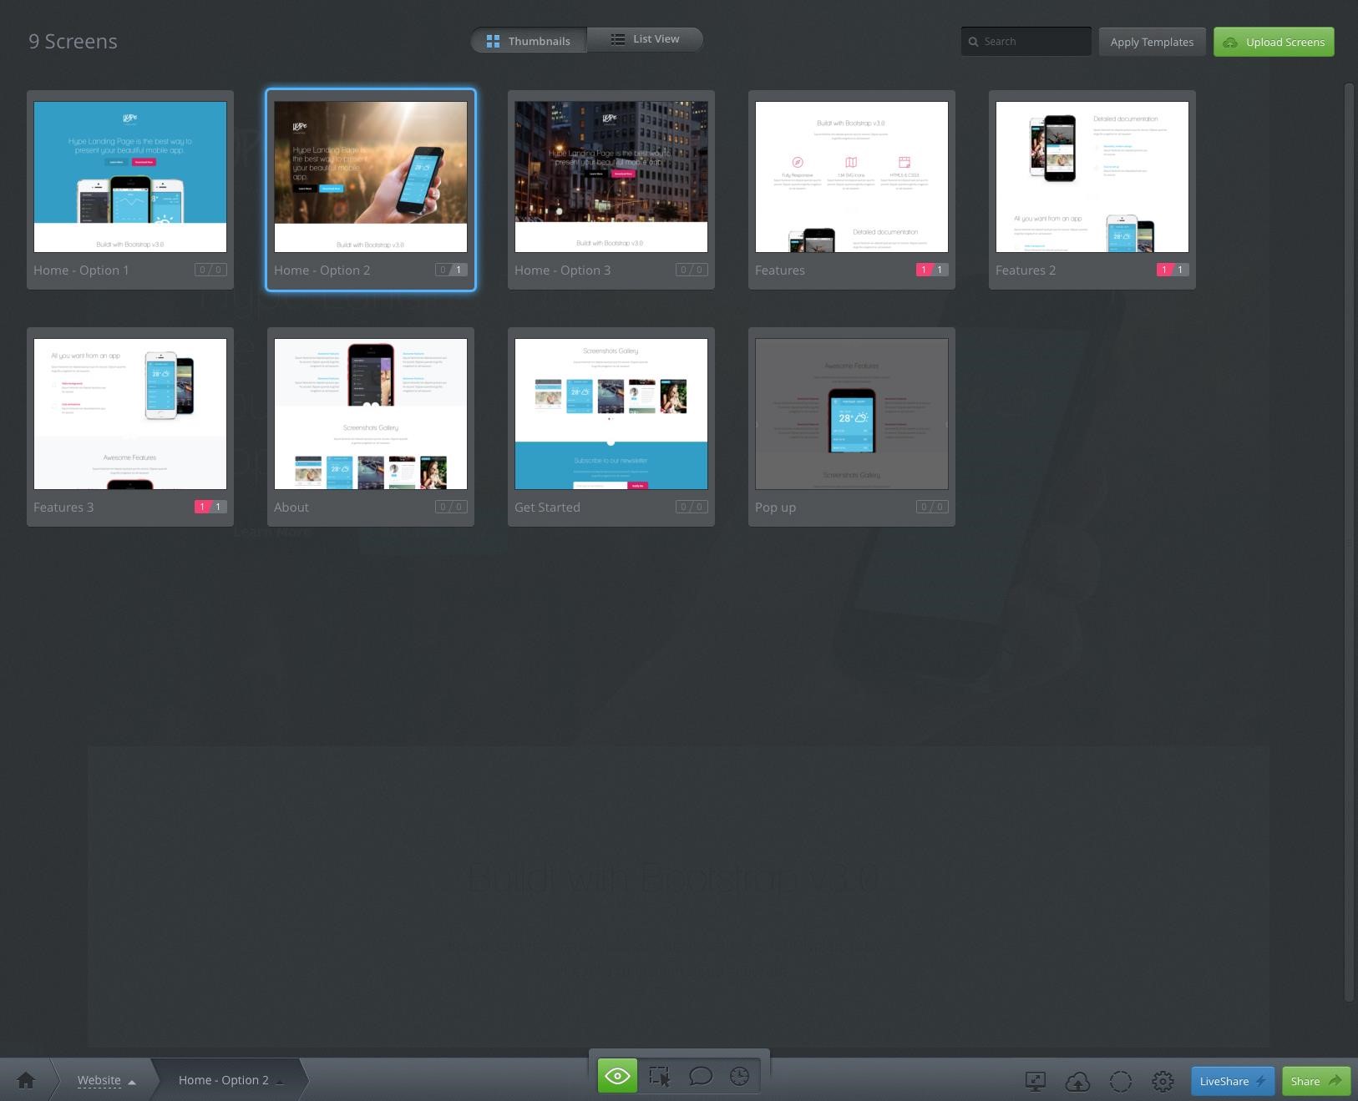Open Comments mode speech bubble icon

[x=700, y=1077]
